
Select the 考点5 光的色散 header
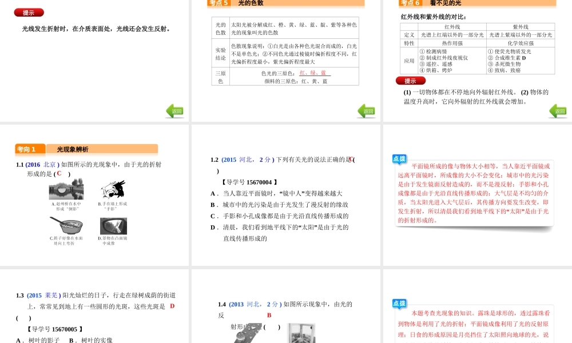pyautogui.click(x=285, y=3)
